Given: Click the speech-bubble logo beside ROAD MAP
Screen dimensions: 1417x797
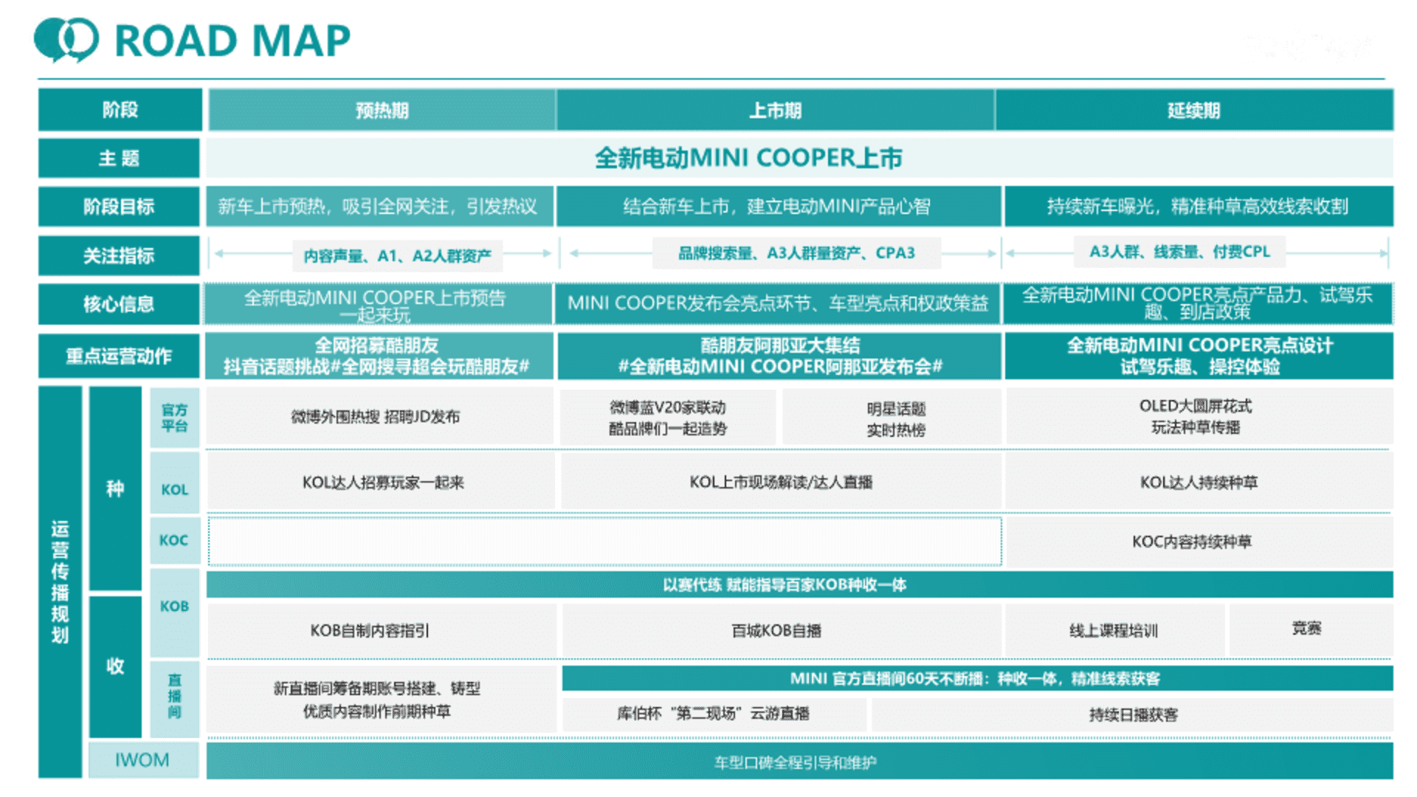Looking at the screenshot, I should [x=66, y=40].
